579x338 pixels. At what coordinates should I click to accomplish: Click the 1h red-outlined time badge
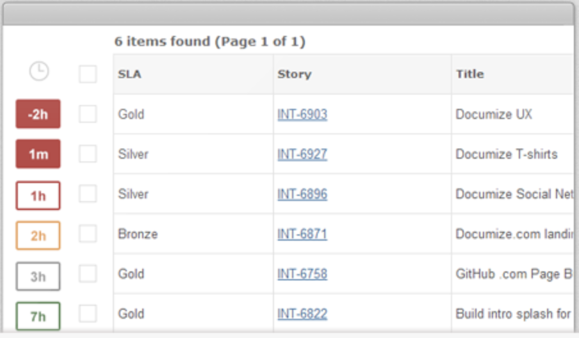point(38,196)
